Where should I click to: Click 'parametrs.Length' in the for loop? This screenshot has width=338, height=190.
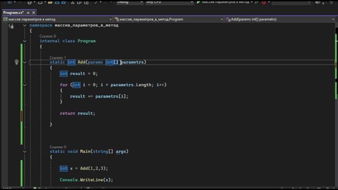tap(131, 85)
